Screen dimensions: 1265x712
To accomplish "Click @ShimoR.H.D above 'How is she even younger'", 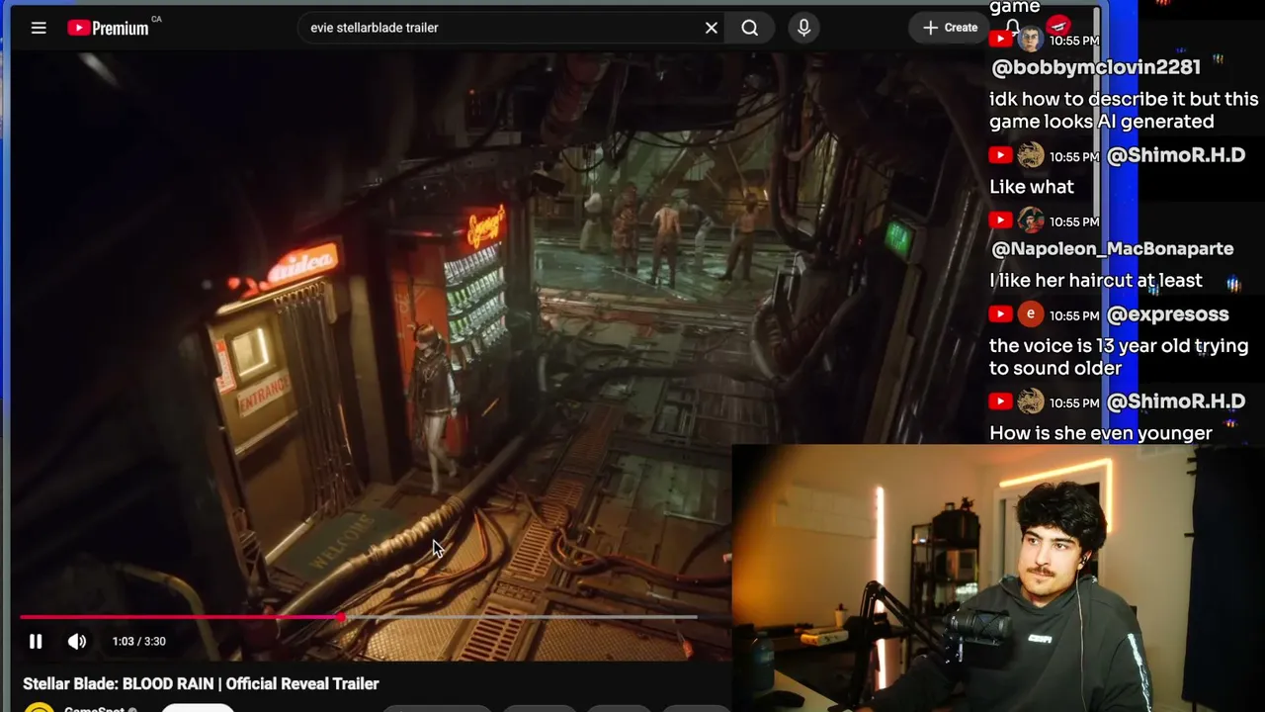I will click(x=1176, y=401).
